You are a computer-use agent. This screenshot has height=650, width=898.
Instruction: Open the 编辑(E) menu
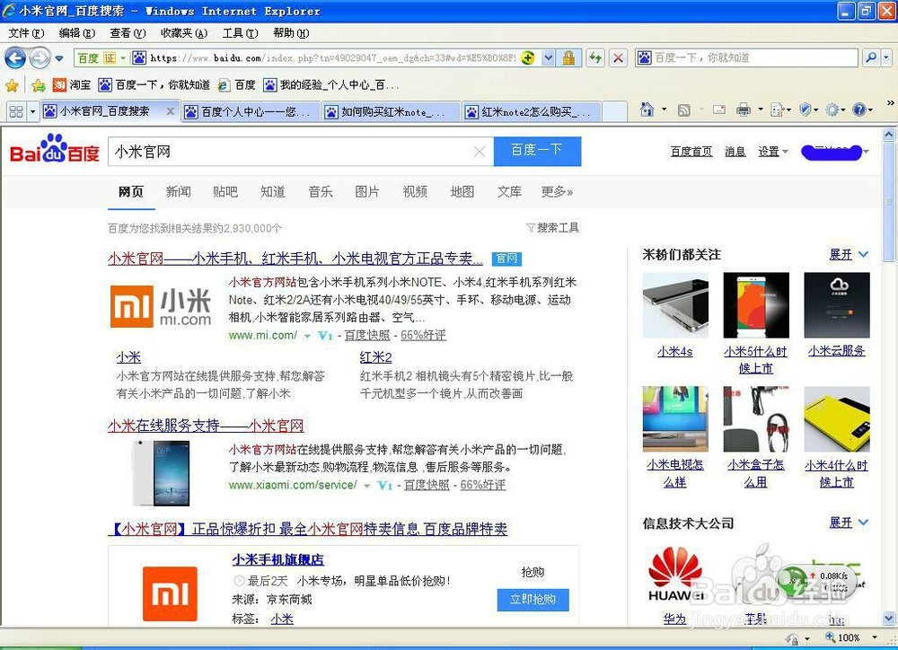pos(76,33)
